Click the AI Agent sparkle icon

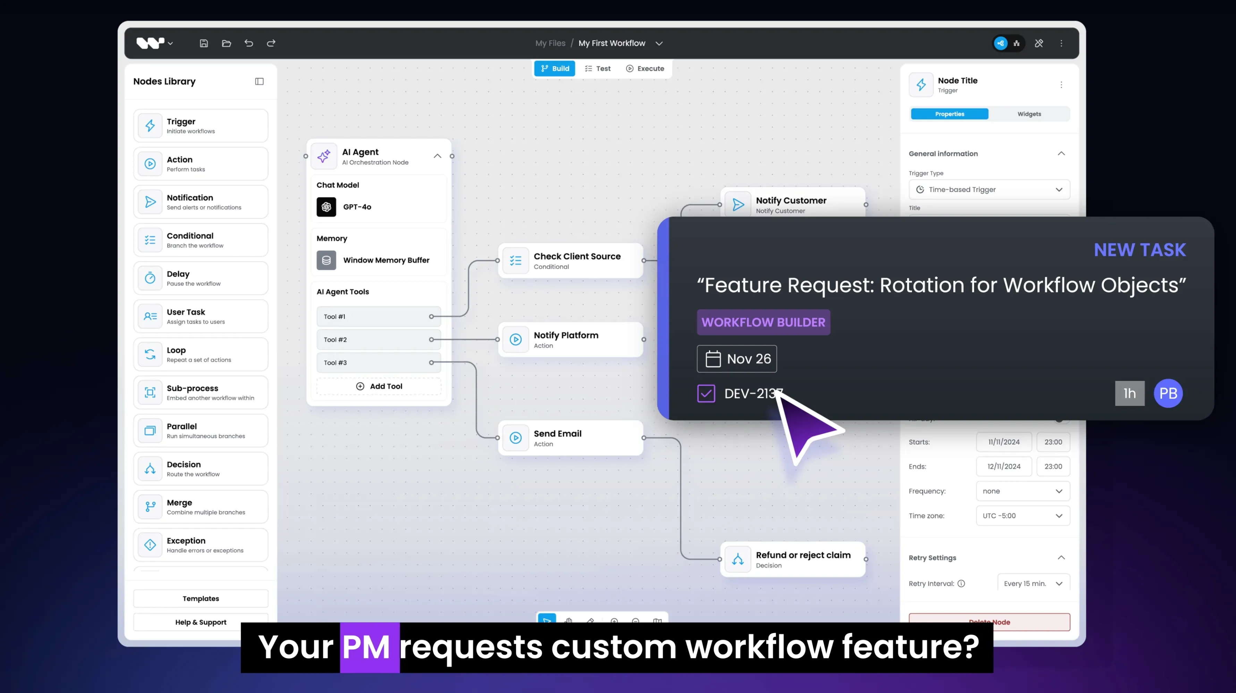(x=324, y=156)
